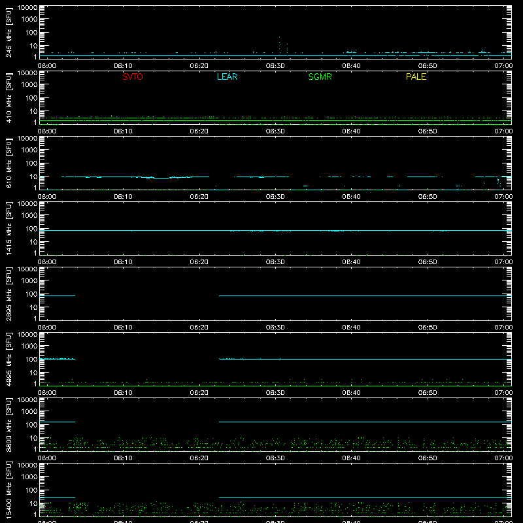The image size is (523, 523).
Task: Click the 06:10 tick label under 410 MHz panel
Action: coord(123,131)
